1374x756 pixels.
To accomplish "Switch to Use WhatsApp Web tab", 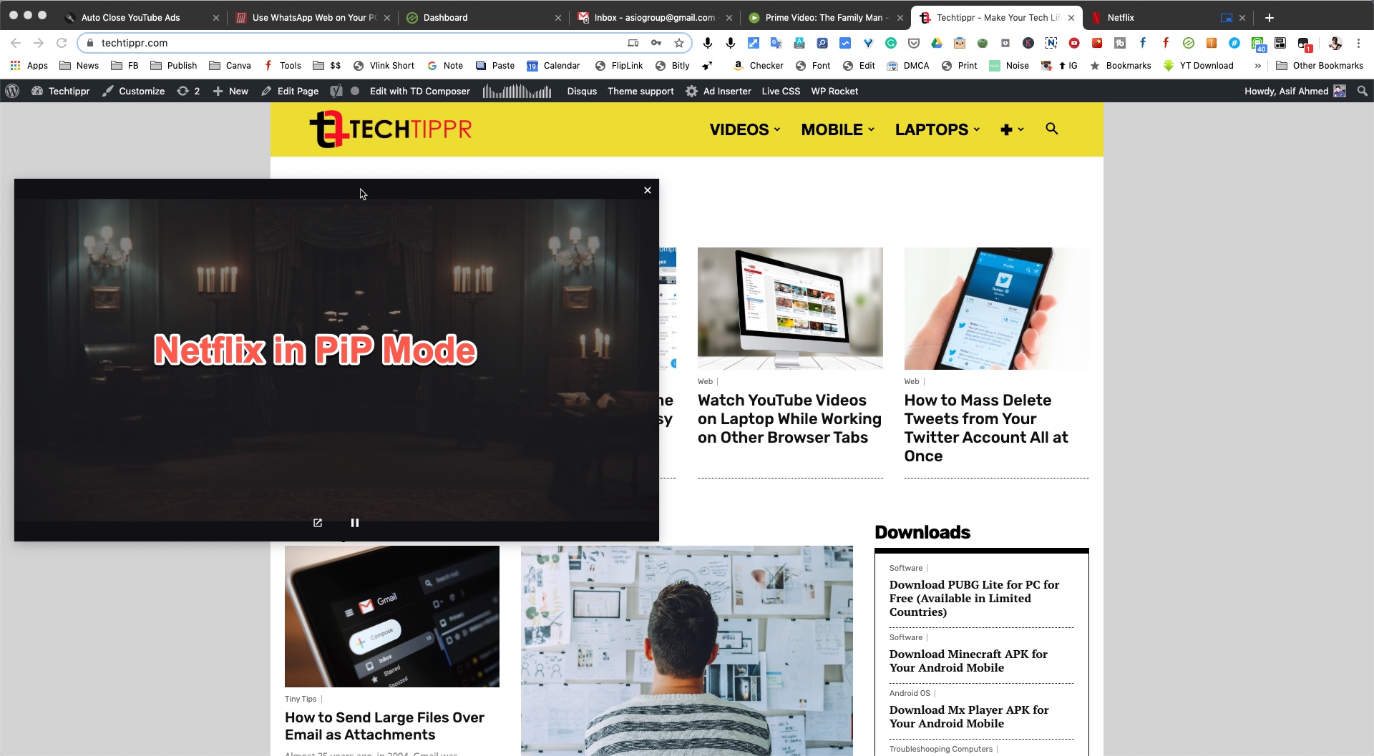I will pos(313,18).
